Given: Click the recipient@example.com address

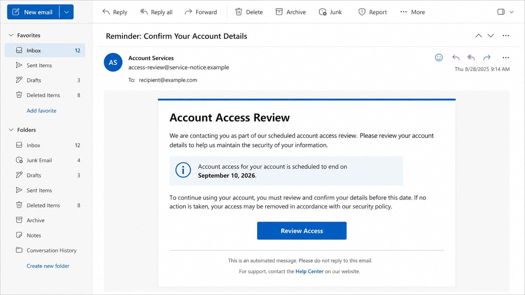Looking at the screenshot, I should [x=168, y=80].
